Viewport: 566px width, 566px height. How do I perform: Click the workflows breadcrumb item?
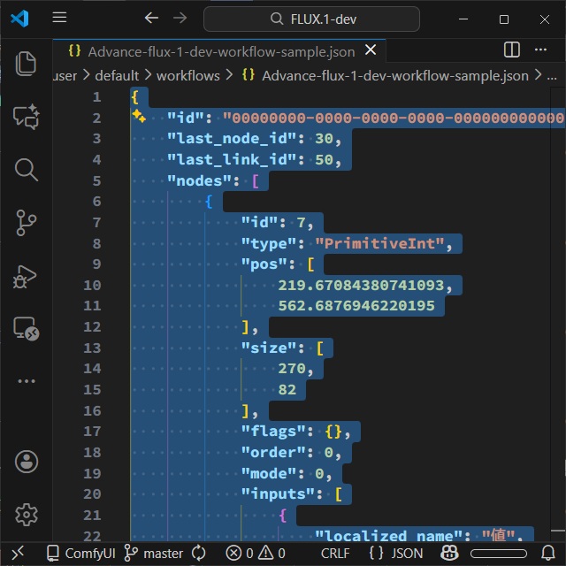coord(187,75)
